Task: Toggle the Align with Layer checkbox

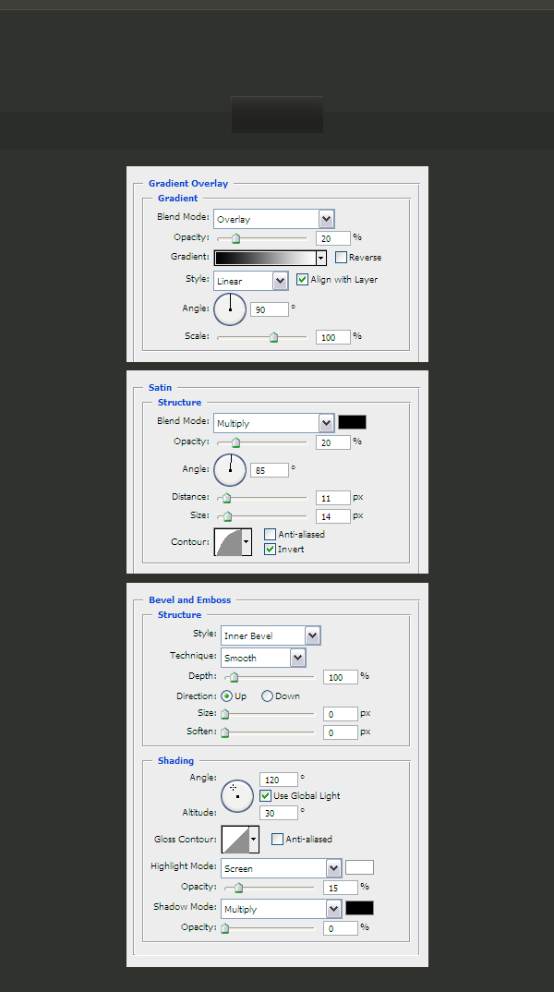Action: [302, 279]
